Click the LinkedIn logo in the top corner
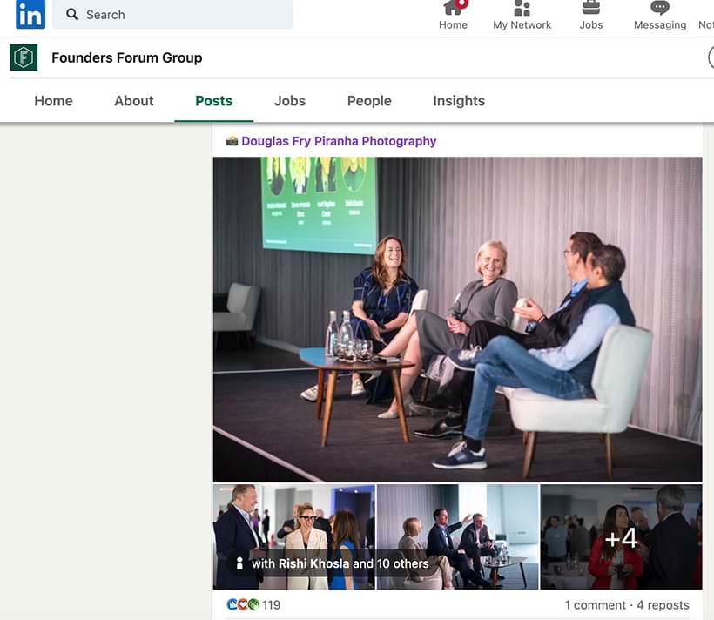 pos(30,15)
